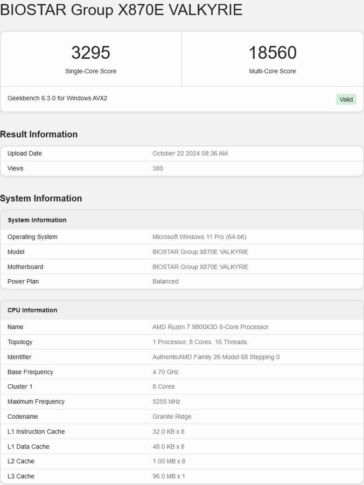This screenshot has height=485, width=364.
Task: Click the Result Information heading
Action: (x=39, y=134)
